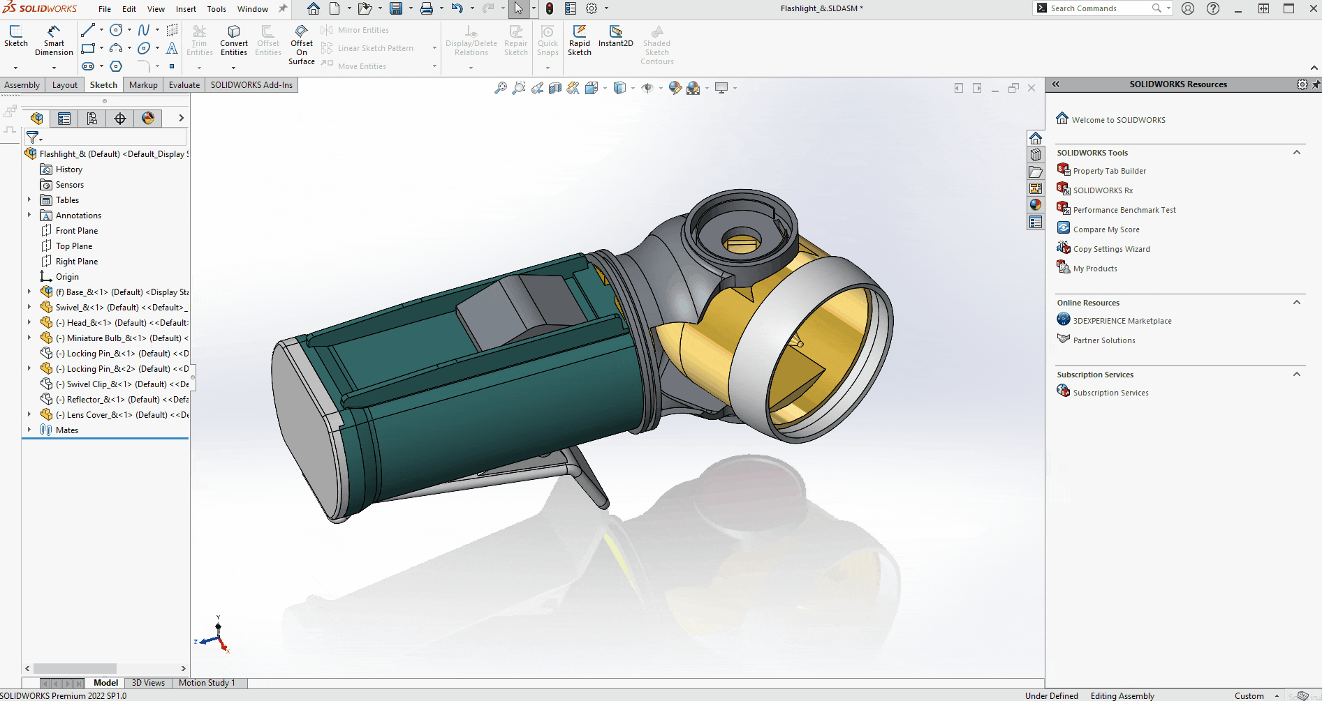Select the Smart Dimension tool
Screen dimensions: 1322x701
tap(54, 40)
